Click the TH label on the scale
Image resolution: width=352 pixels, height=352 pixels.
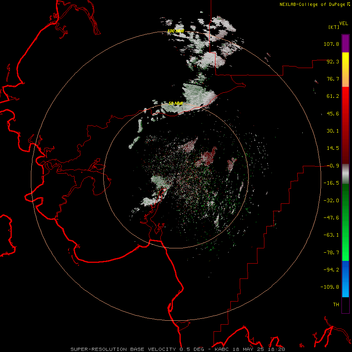pyautogui.click(x=336, y=305)
